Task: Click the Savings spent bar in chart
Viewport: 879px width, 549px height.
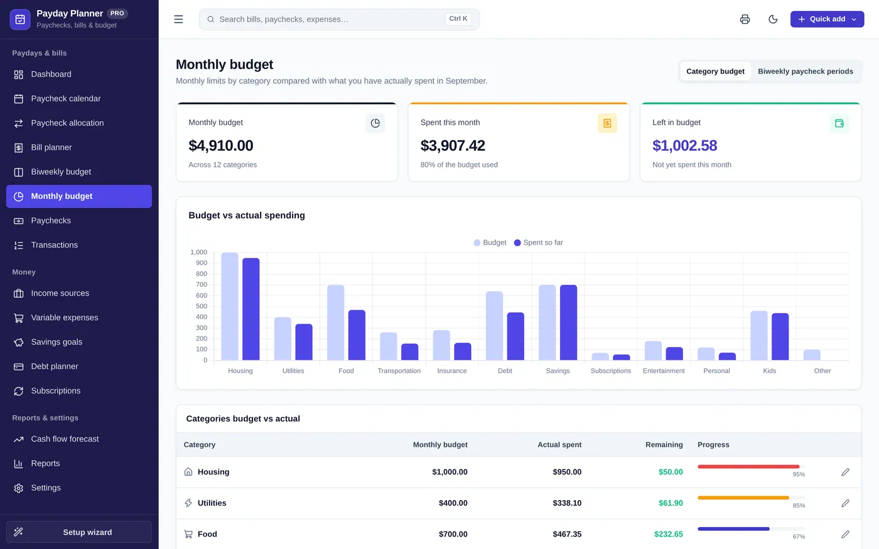Action: click(x=568, y=322)
